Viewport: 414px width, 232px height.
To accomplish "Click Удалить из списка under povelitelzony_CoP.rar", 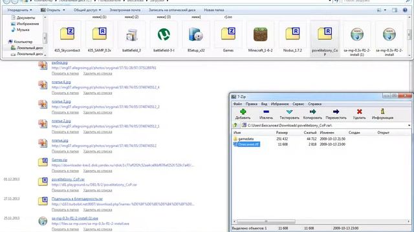I will click(98, 190).
